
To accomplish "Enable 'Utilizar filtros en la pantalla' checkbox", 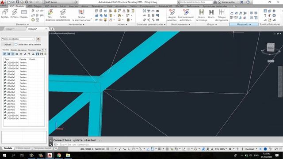I will 16,44.
